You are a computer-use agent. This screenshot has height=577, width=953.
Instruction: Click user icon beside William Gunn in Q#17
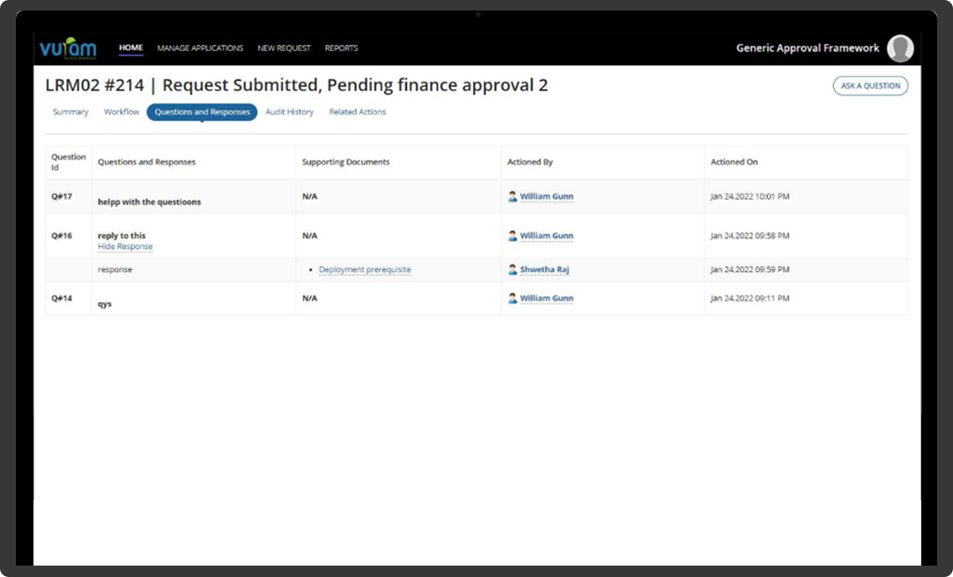point(513,197)
